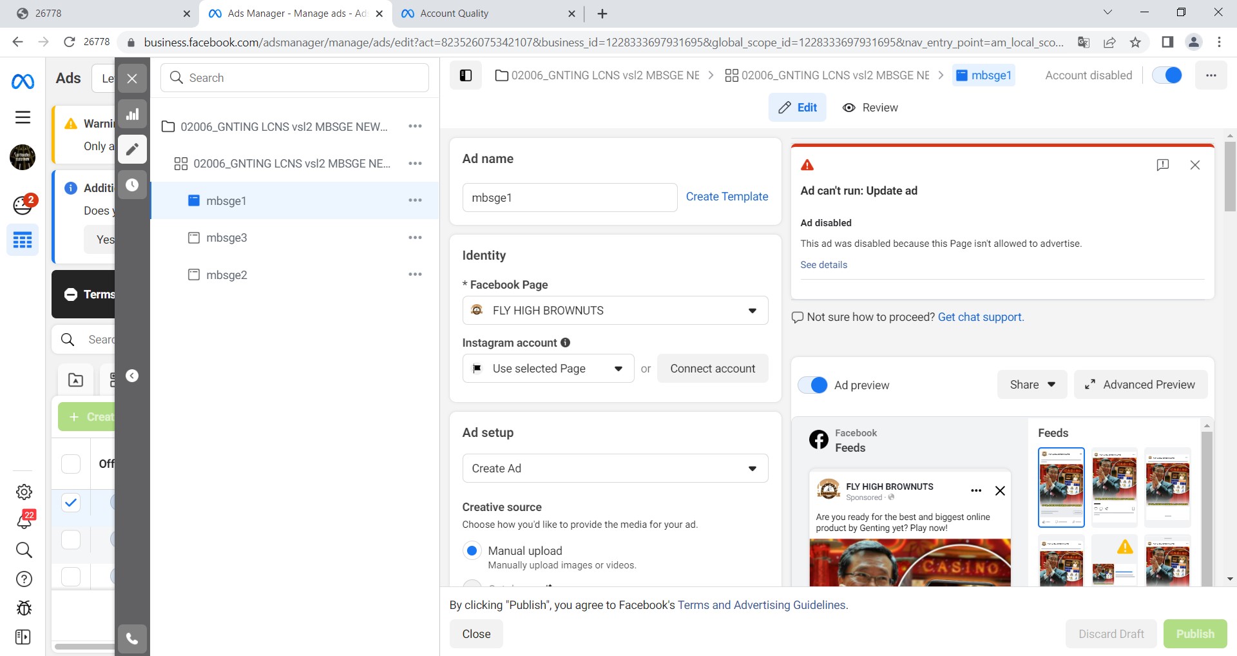This screenshot has width=1237, height=656.
Task: Open the face icon with 2 badge
Action: point(24,204)
